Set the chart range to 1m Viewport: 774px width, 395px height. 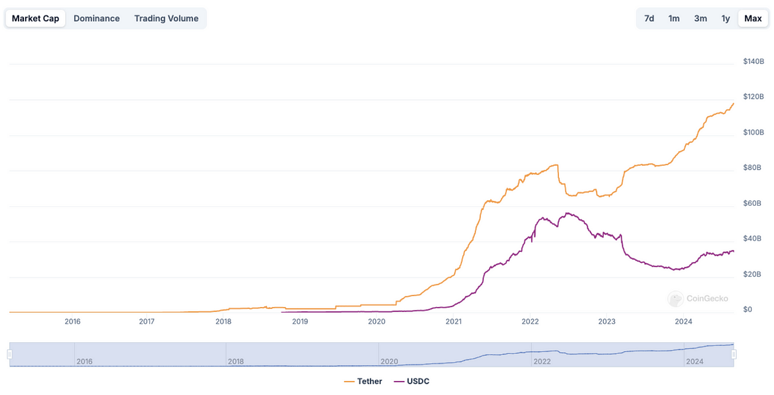click(674, 18)
